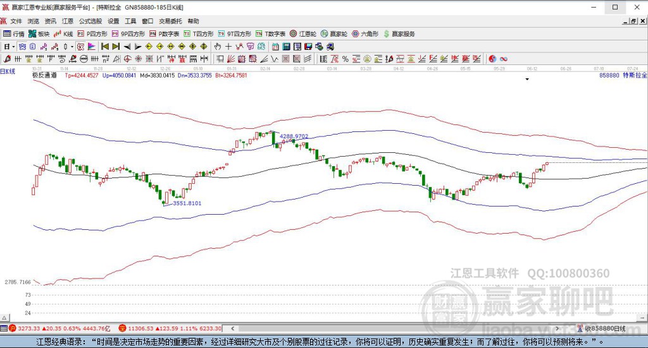Expand the candlestick style dropdown arrow
The width and height of the screenshot is (648, 348).
72,47
